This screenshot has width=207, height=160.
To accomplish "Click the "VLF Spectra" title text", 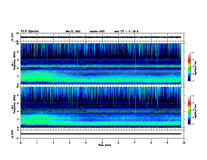I will tap(30, 31).
